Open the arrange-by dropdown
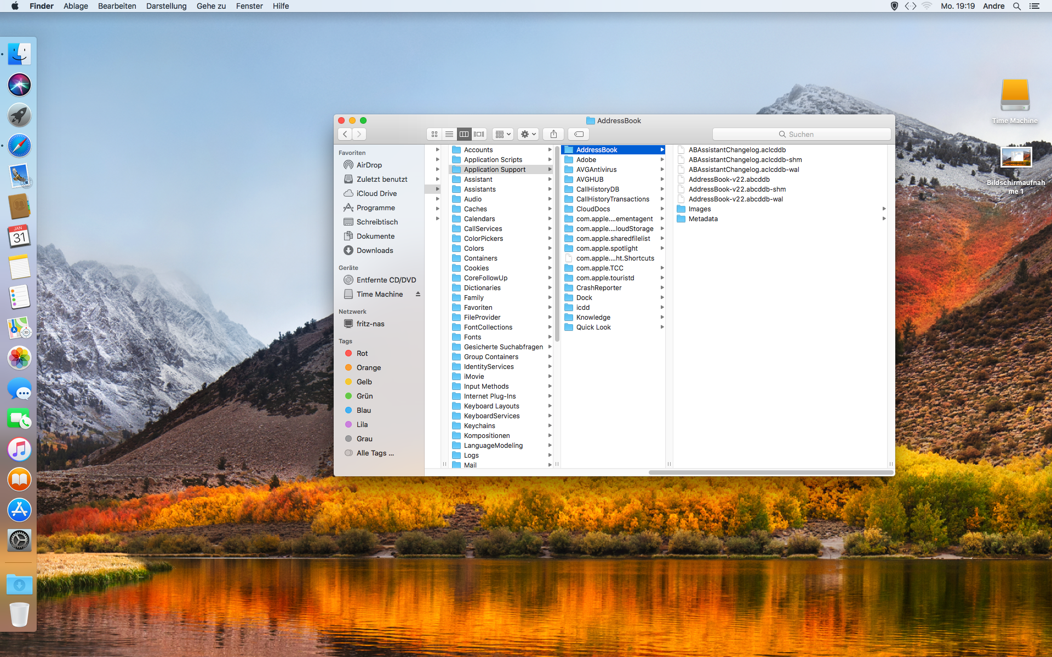Viewport: 1052px width, 657px height. point(502,134)
